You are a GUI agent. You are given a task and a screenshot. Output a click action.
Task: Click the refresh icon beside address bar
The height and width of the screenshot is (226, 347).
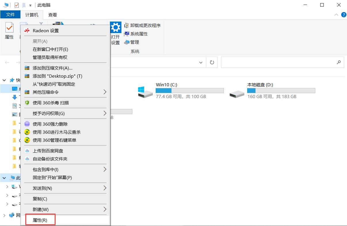[212, 62]
